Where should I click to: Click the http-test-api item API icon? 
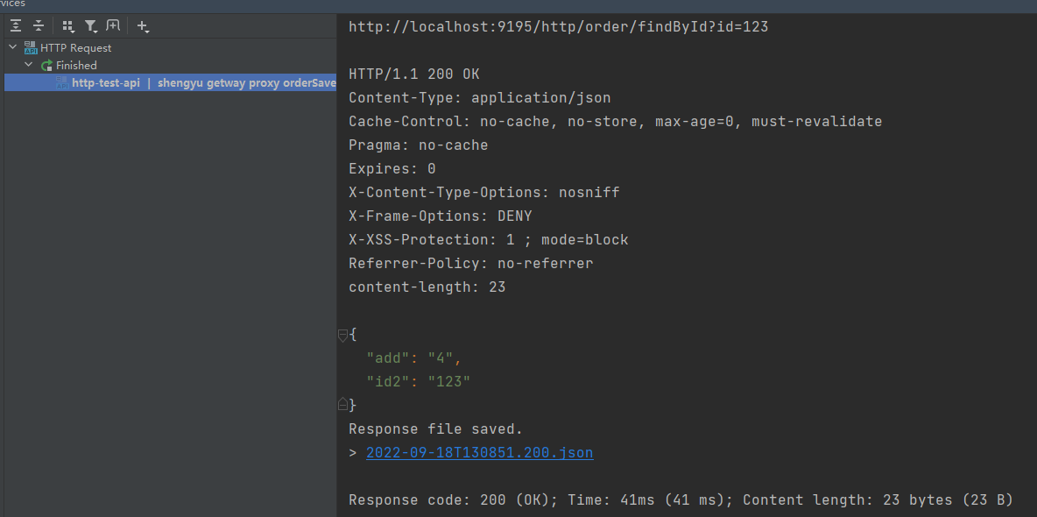[x=62, y=82]
